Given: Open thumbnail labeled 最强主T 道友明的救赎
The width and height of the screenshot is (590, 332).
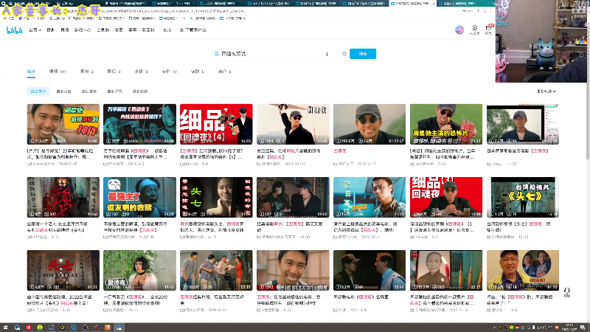Looking at the screenshot, I should pyautogui.click(x=139, y=197).
